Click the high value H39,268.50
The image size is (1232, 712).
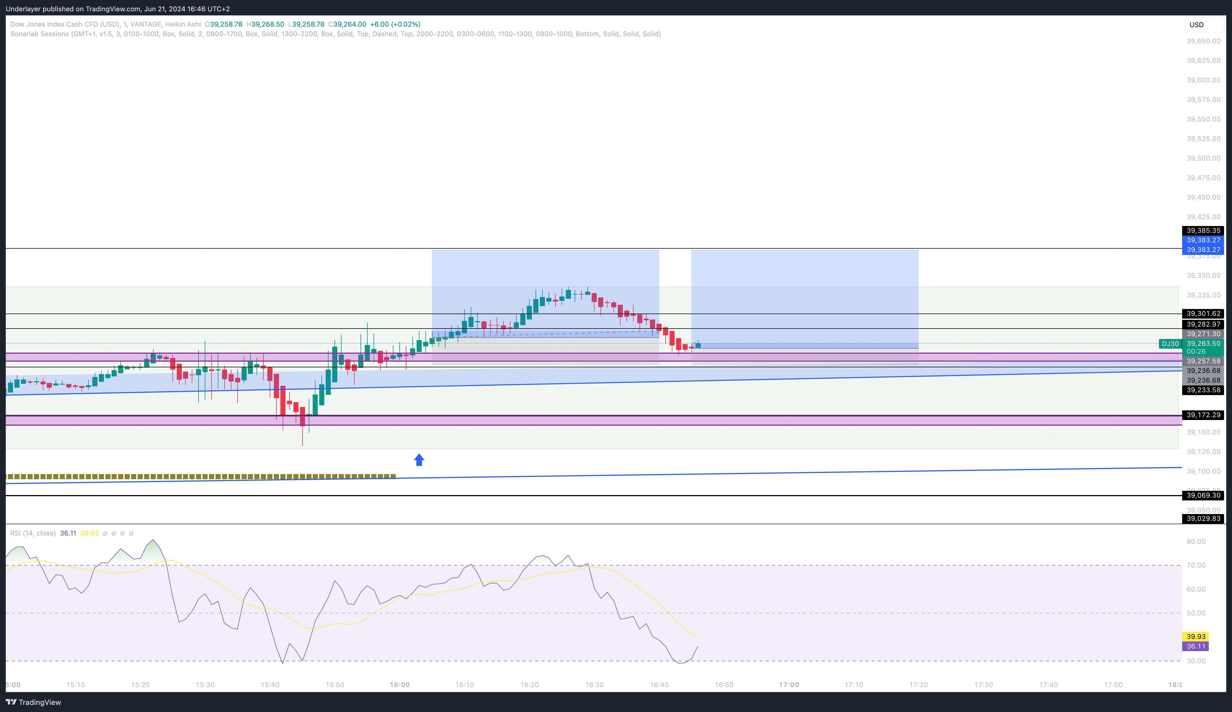coord(265,24)
